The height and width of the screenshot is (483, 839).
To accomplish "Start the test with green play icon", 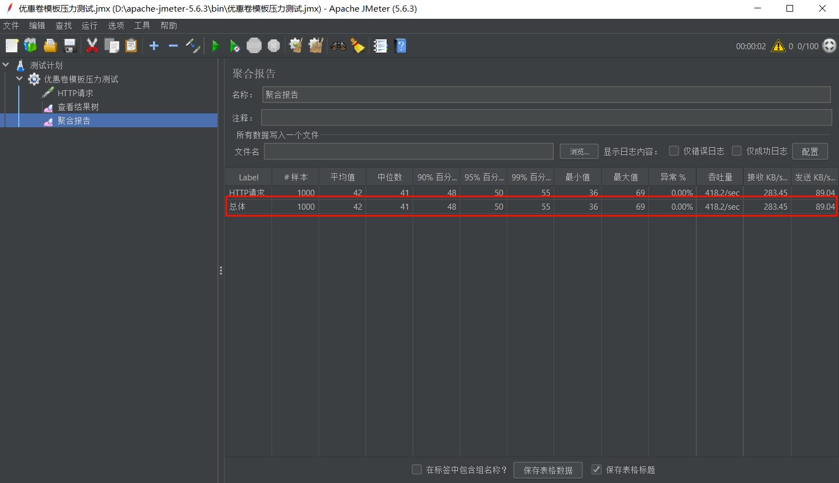I will (216, 46).
